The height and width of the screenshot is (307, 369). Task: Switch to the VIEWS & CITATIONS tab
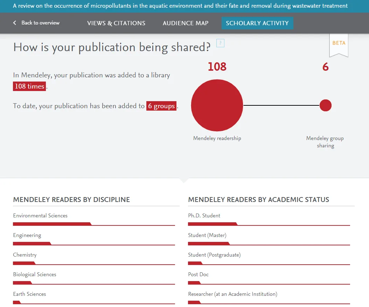click(116, 23)
